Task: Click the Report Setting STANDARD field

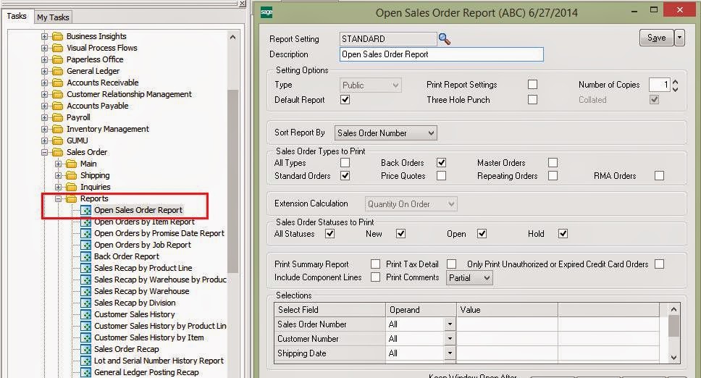Action: coord(387,39)
